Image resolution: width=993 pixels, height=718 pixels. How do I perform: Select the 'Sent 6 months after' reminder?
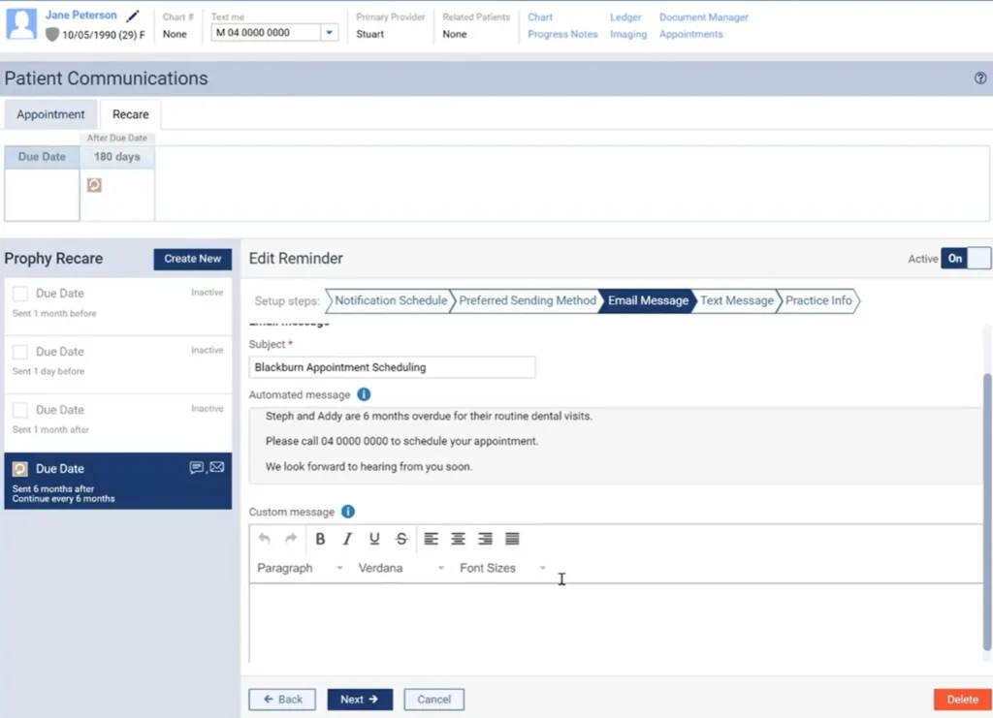[x=117, y=482]
